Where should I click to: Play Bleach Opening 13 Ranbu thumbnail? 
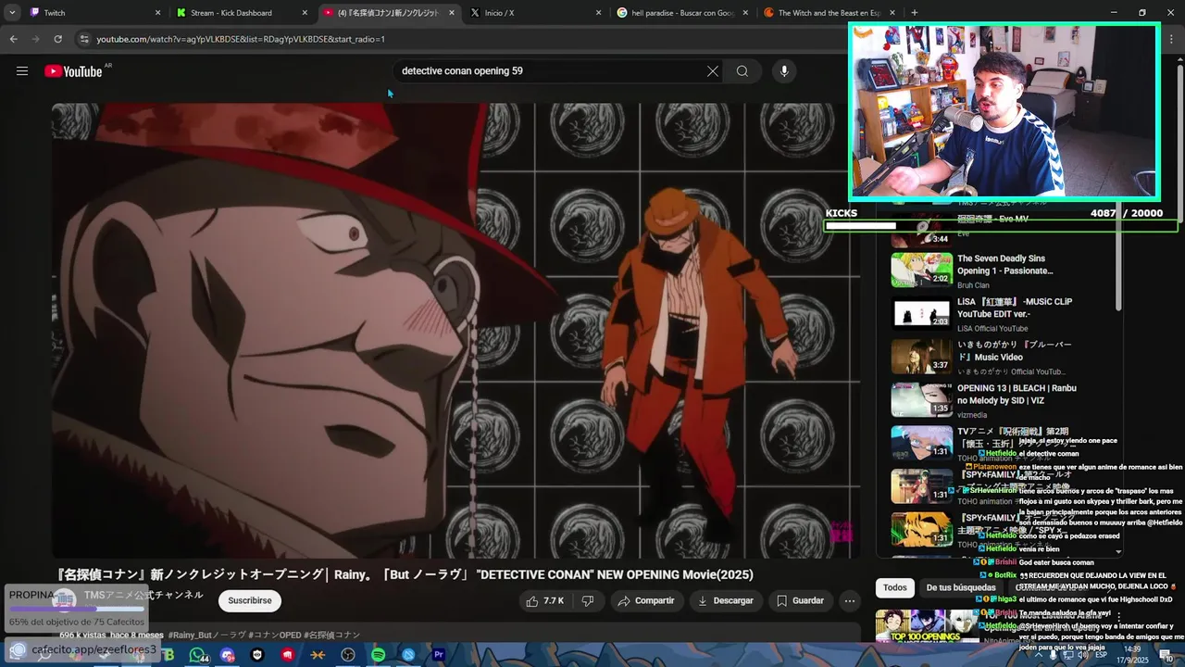pos(921,399)
